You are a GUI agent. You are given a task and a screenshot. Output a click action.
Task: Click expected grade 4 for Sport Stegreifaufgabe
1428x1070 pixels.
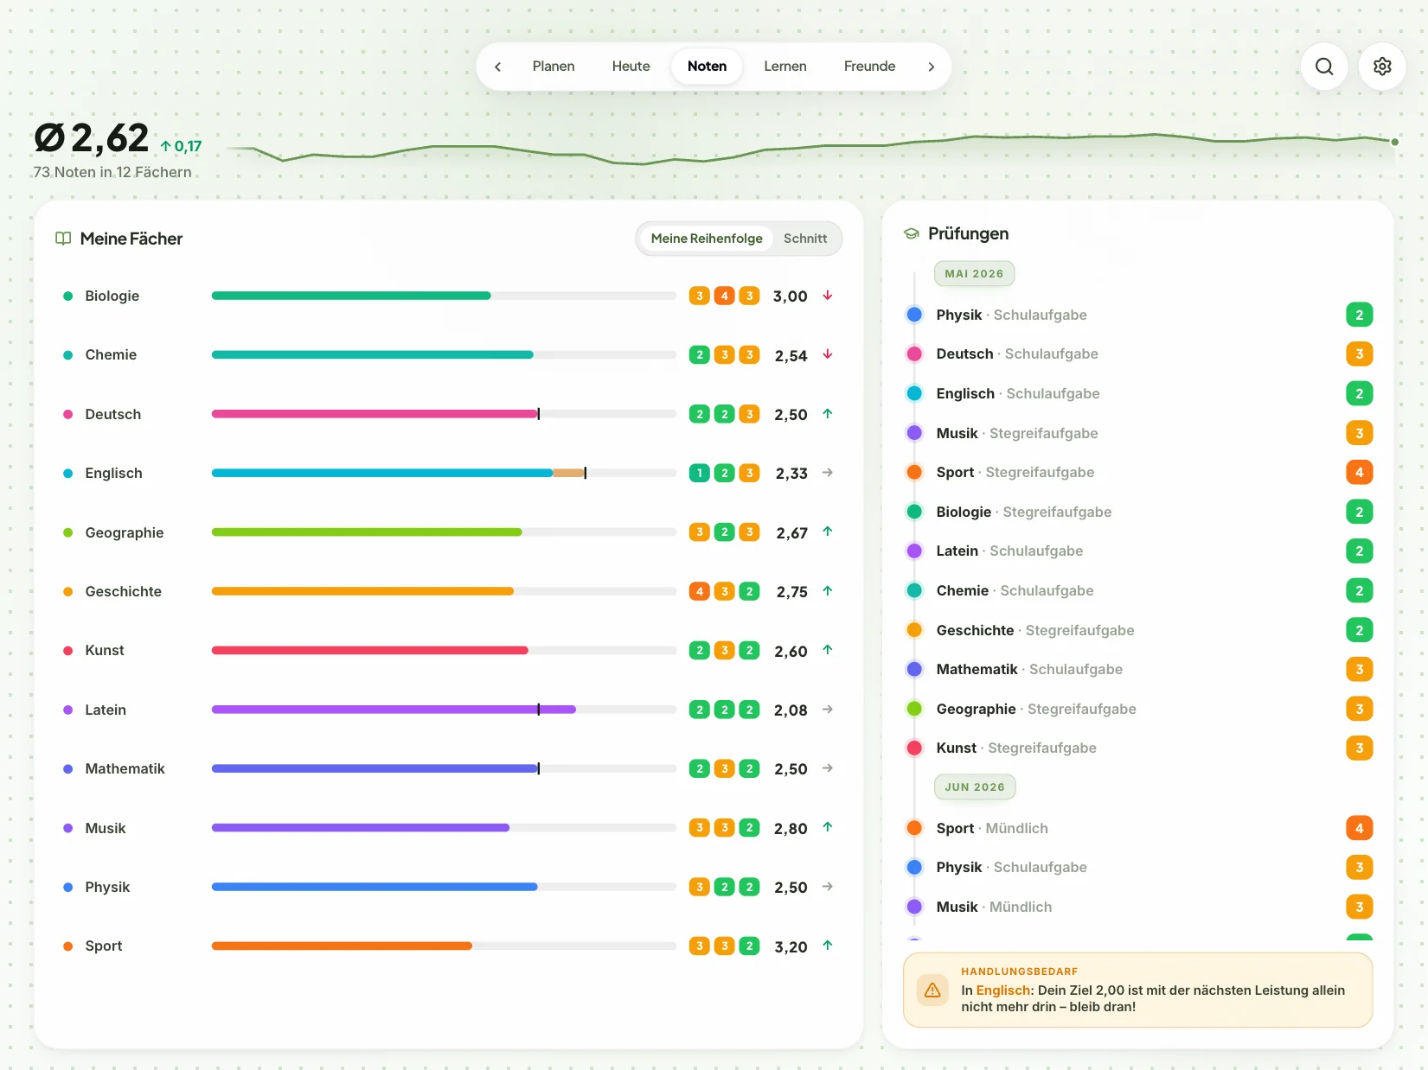(x=1360, y=472)
